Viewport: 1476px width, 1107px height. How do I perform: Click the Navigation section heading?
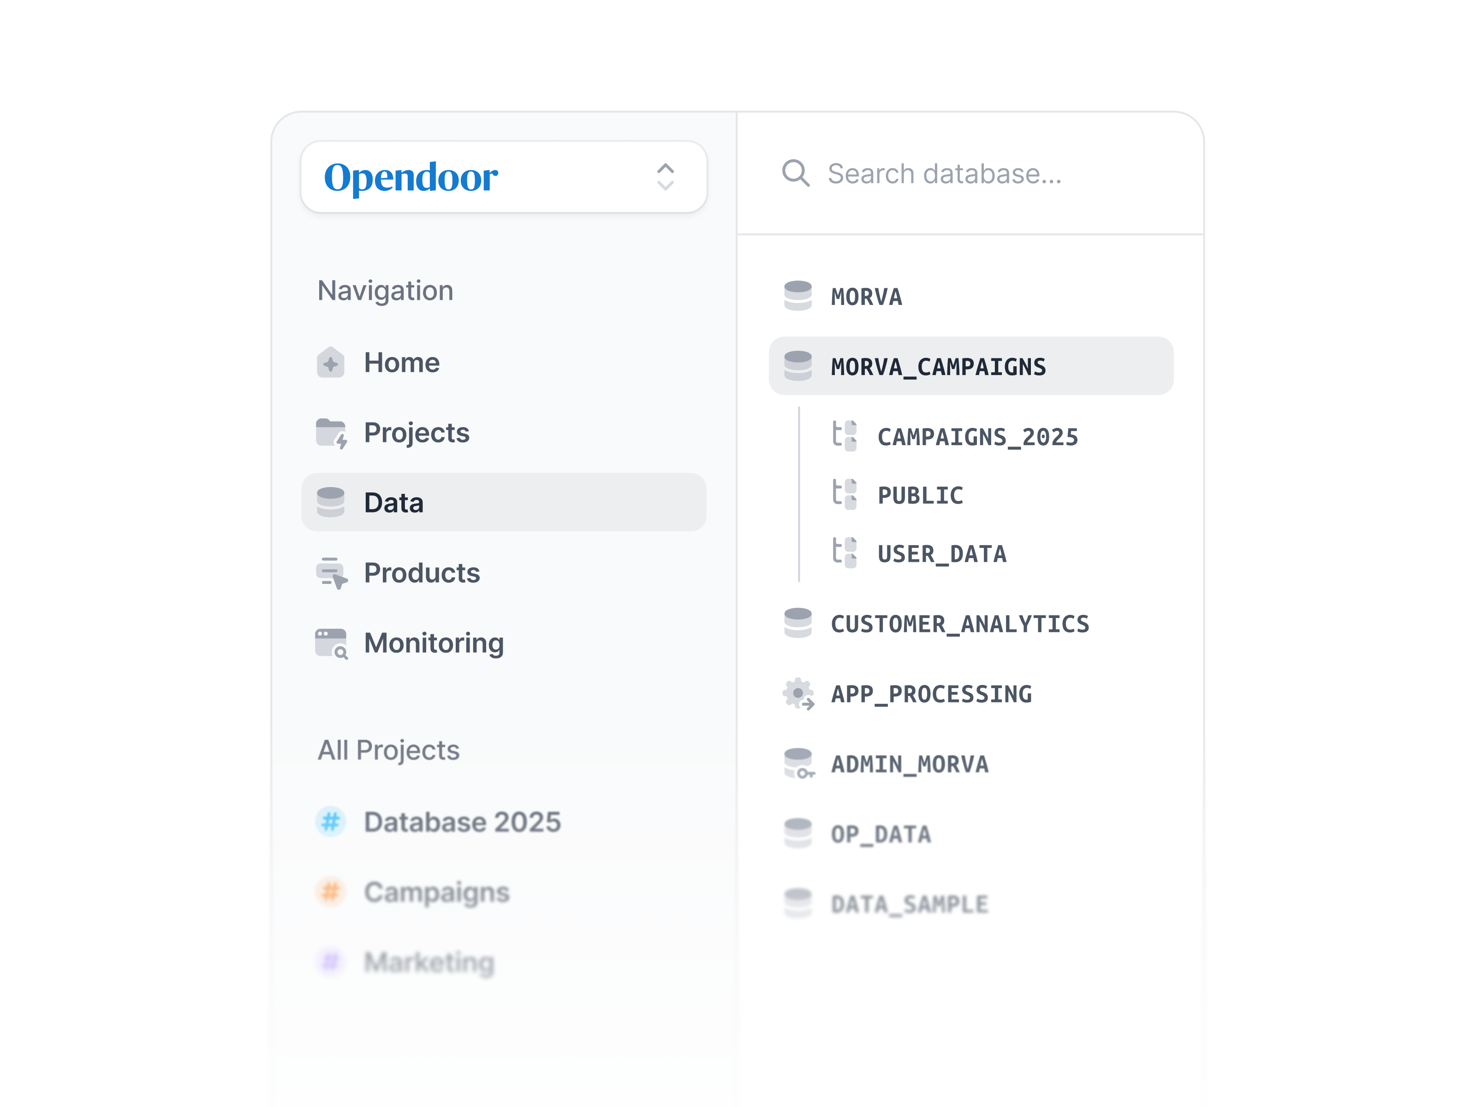pyautogui.click(x=385, y=290)
